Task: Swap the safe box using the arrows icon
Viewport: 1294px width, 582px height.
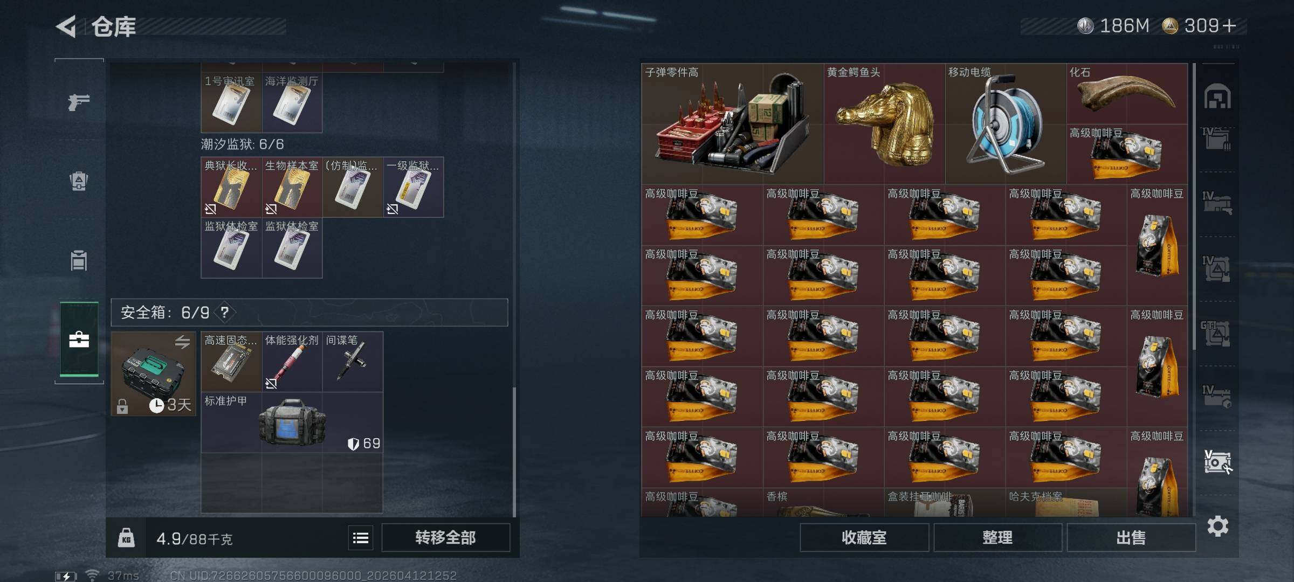Action: [182, 342]
